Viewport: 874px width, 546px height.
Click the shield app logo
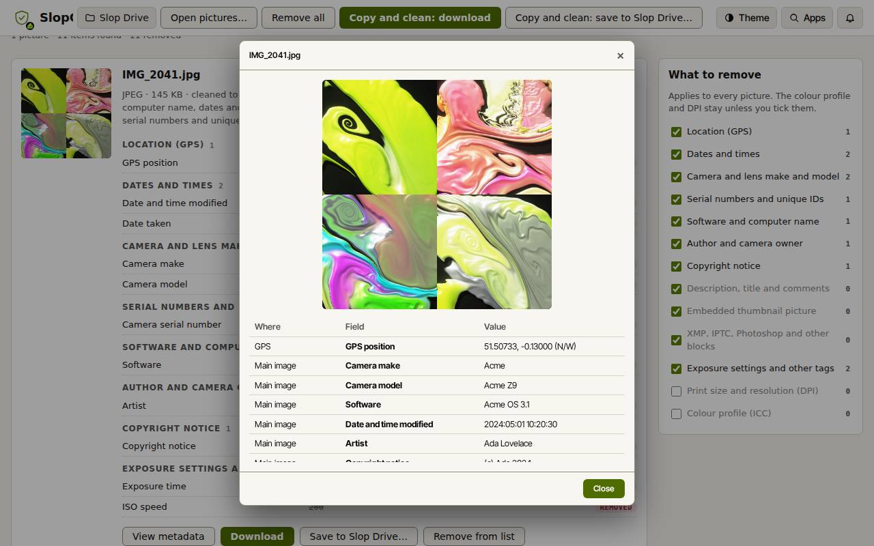[23, 18]
